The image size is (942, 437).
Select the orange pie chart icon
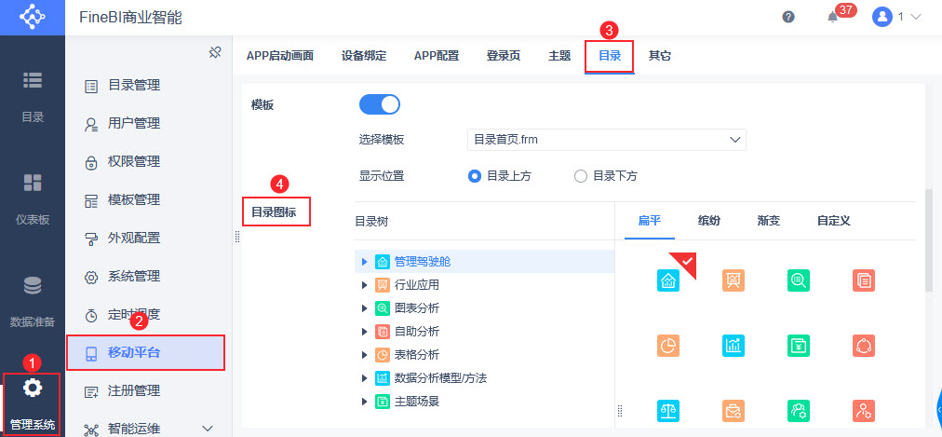pos(668,345)
